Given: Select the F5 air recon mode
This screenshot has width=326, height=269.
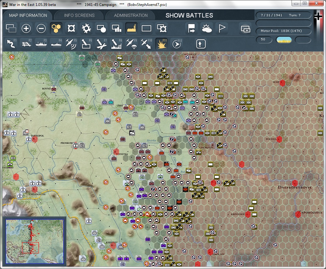Looking at the screenshot, I should [71, 44].
